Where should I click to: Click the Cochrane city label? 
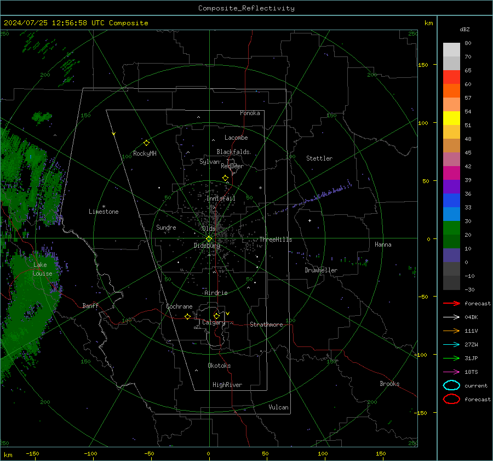tap(179, 306)
